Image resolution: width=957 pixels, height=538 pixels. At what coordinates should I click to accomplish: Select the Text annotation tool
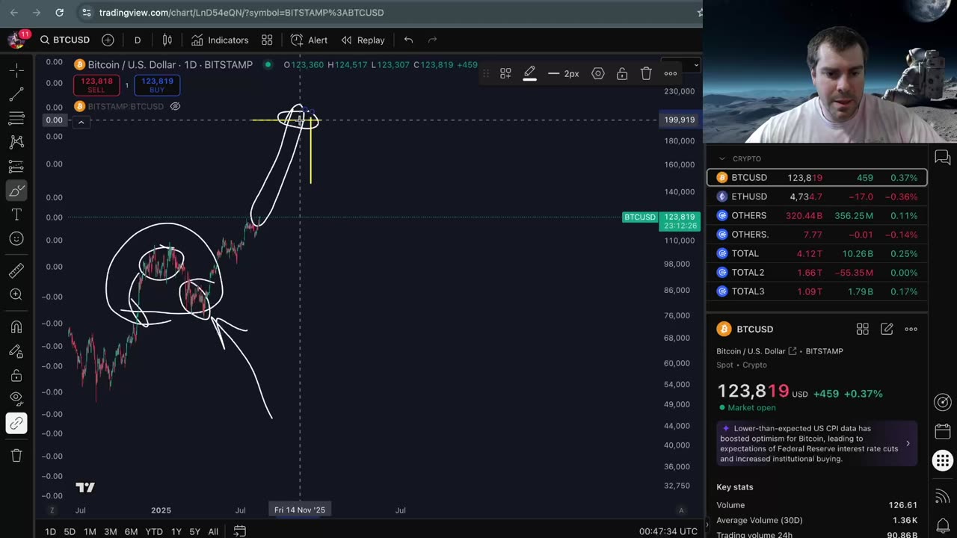click(16, 214)
